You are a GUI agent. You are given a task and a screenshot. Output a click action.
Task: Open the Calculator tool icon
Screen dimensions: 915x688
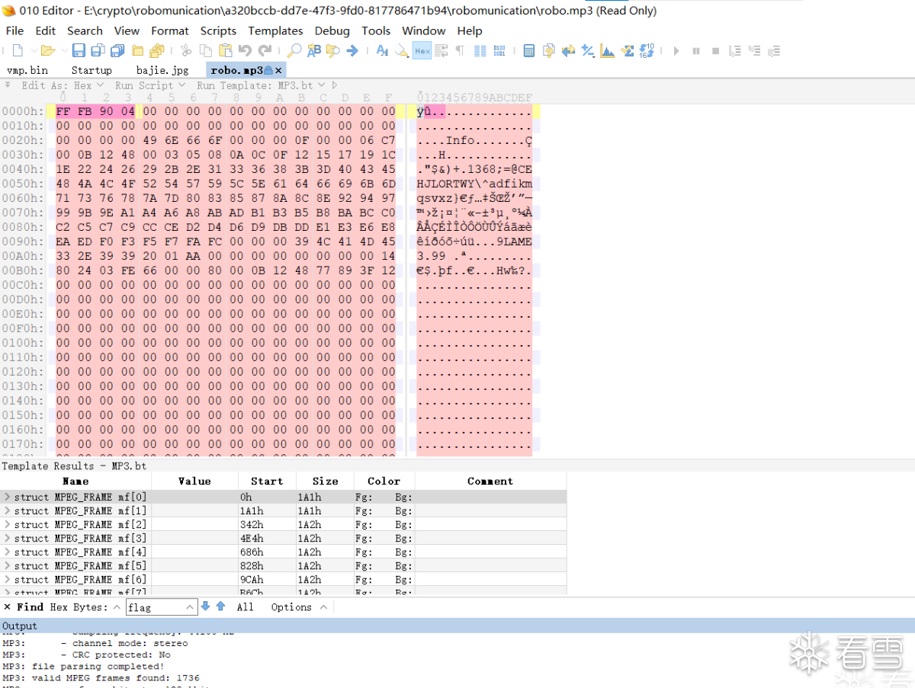529,51
